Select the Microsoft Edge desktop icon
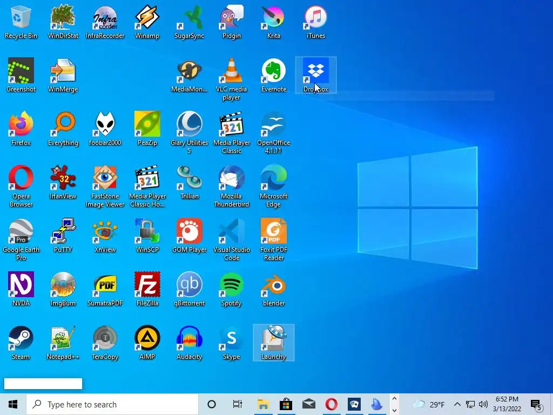Viewport: 553px width, 415px height. (274, 186)
